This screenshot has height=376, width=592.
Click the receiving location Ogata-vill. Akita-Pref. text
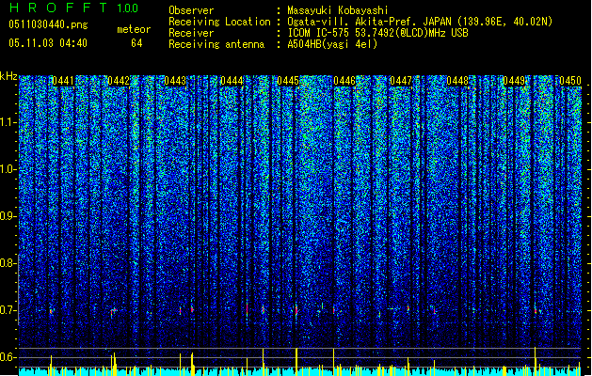coord(420,22)
